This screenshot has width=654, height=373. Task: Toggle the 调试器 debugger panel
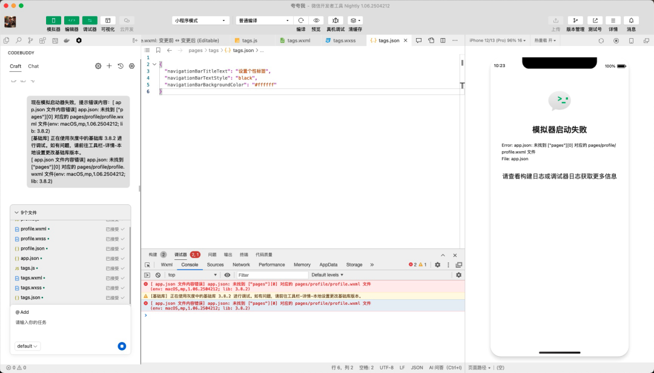click(90, 21)
